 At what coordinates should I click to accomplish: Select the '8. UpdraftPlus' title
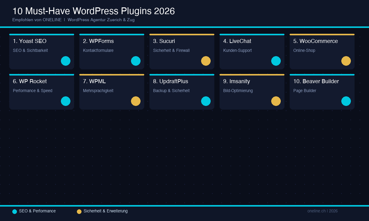click(x=171, y=81)
